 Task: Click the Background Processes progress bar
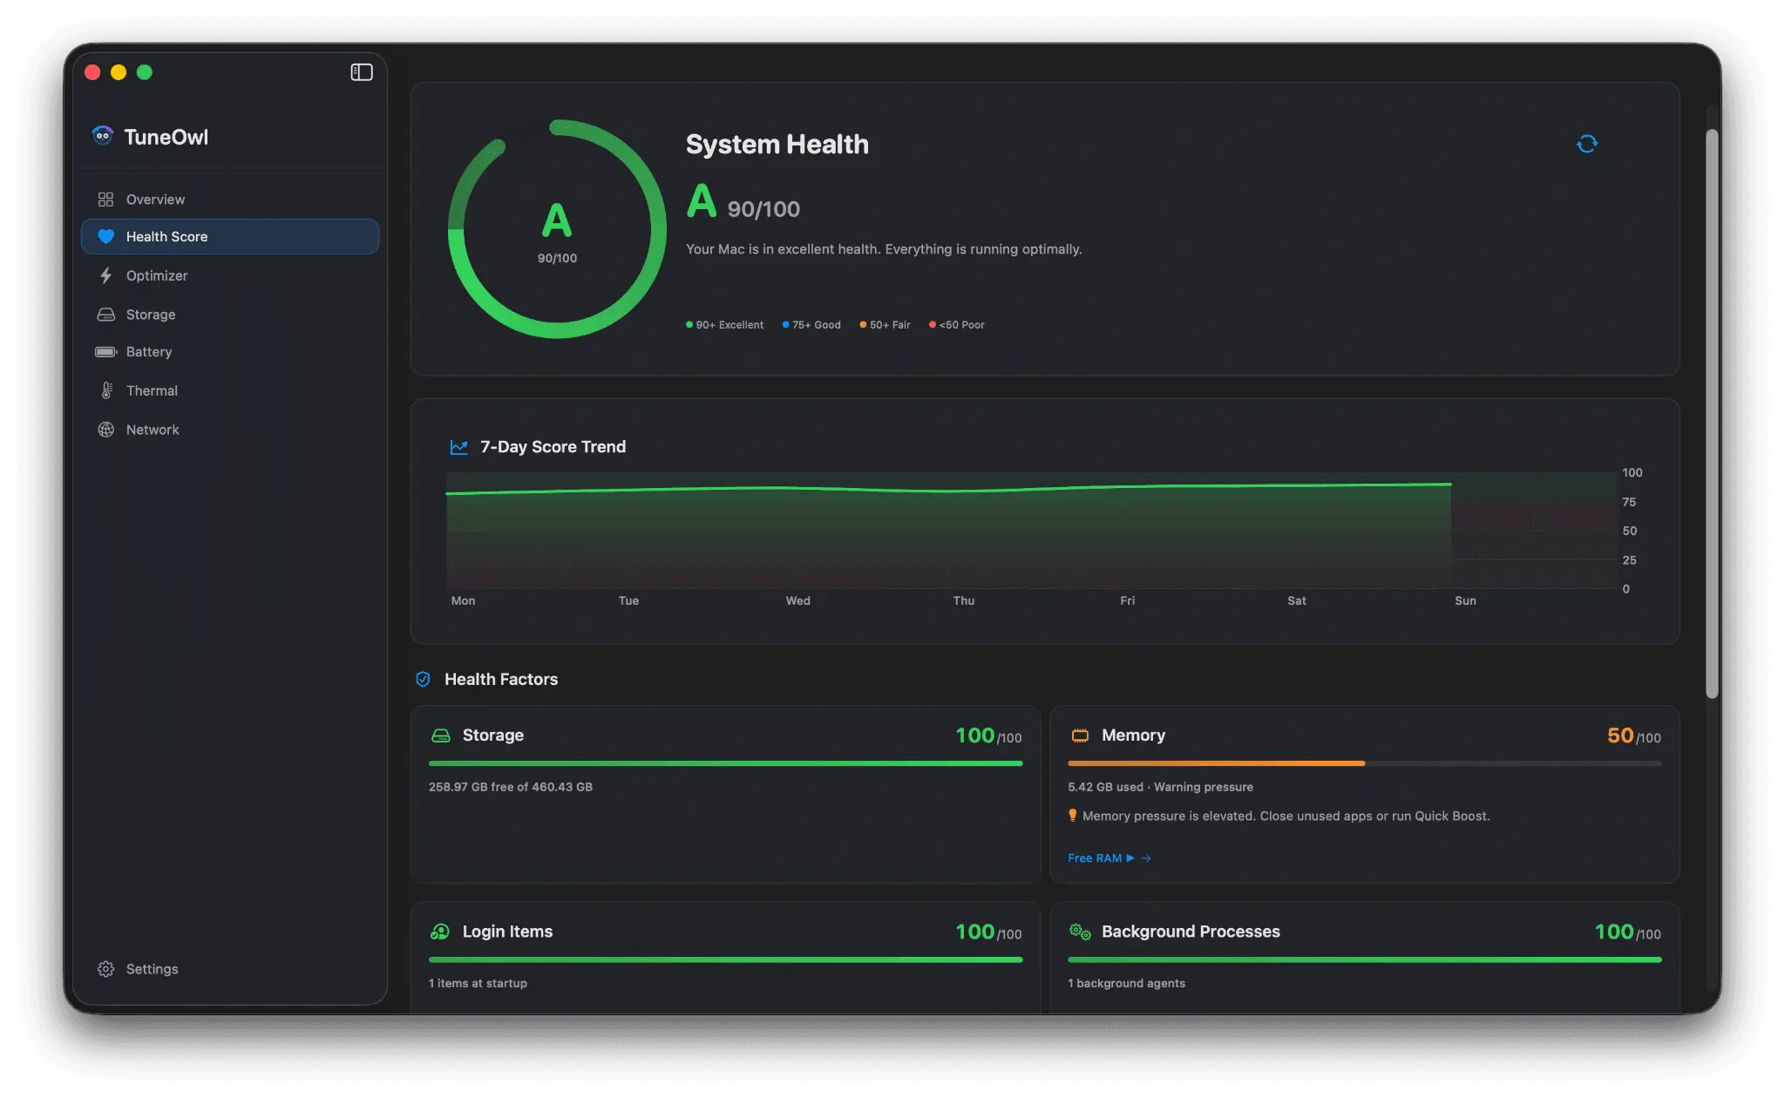click(x=1364, y=959)
